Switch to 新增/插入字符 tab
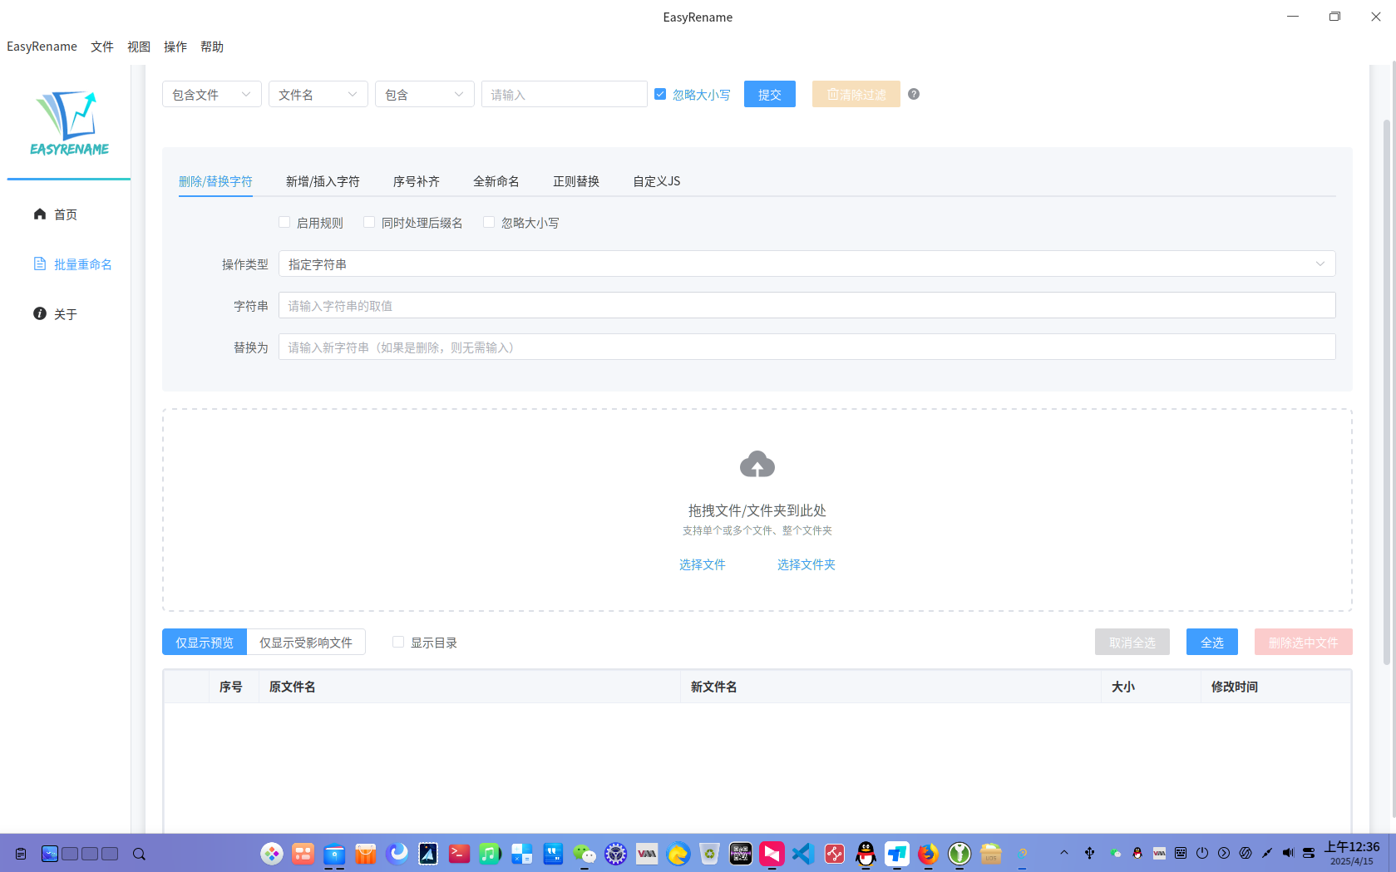Viewport: 1396px width, 872px height. [x=323, y=181]
